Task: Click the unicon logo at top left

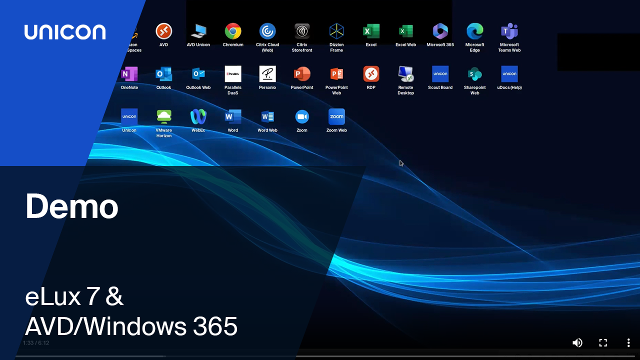Action: click(x=65, y=31)
